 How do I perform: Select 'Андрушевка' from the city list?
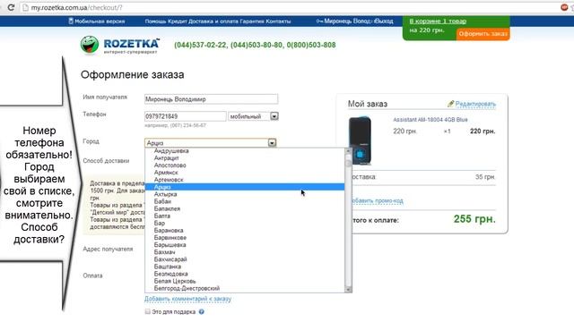point(171,151)
